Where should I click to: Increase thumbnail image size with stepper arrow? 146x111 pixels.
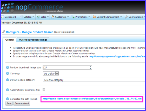pyautogui.click(x=90, y=67)
